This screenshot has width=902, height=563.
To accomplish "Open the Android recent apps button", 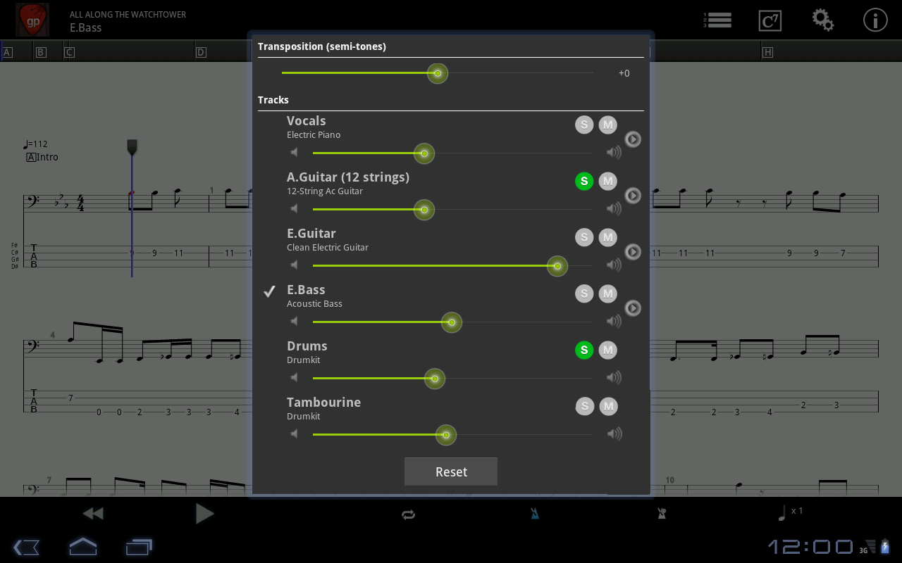I will [x=139, y=547].
